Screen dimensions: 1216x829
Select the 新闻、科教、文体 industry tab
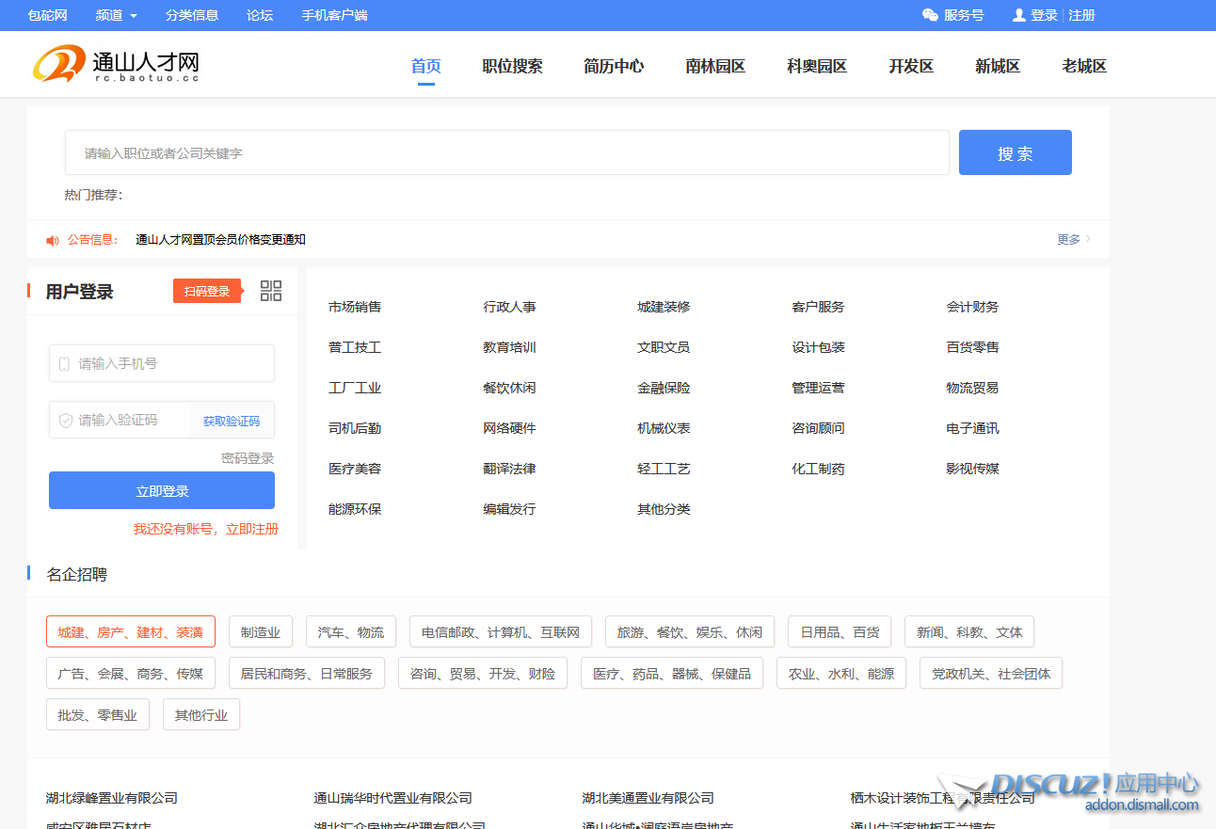(969, 631)
